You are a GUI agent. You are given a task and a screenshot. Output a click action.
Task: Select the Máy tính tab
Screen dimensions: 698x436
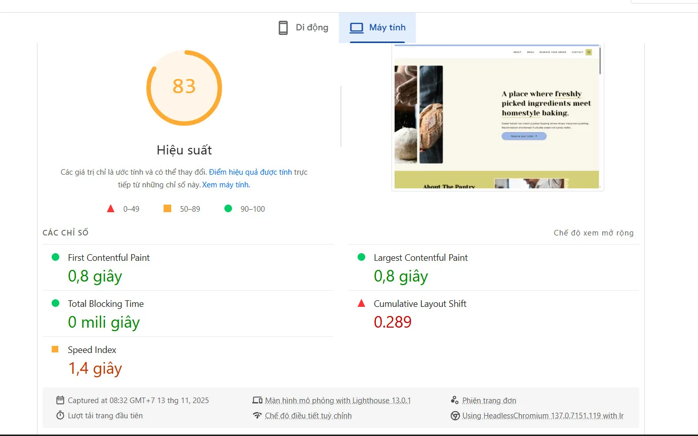click(x=377, y=27)
